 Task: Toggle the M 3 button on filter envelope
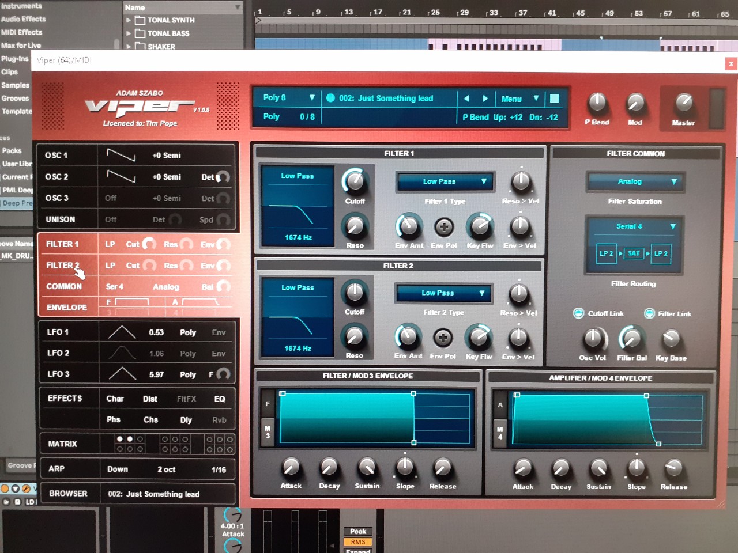[268, 432]
